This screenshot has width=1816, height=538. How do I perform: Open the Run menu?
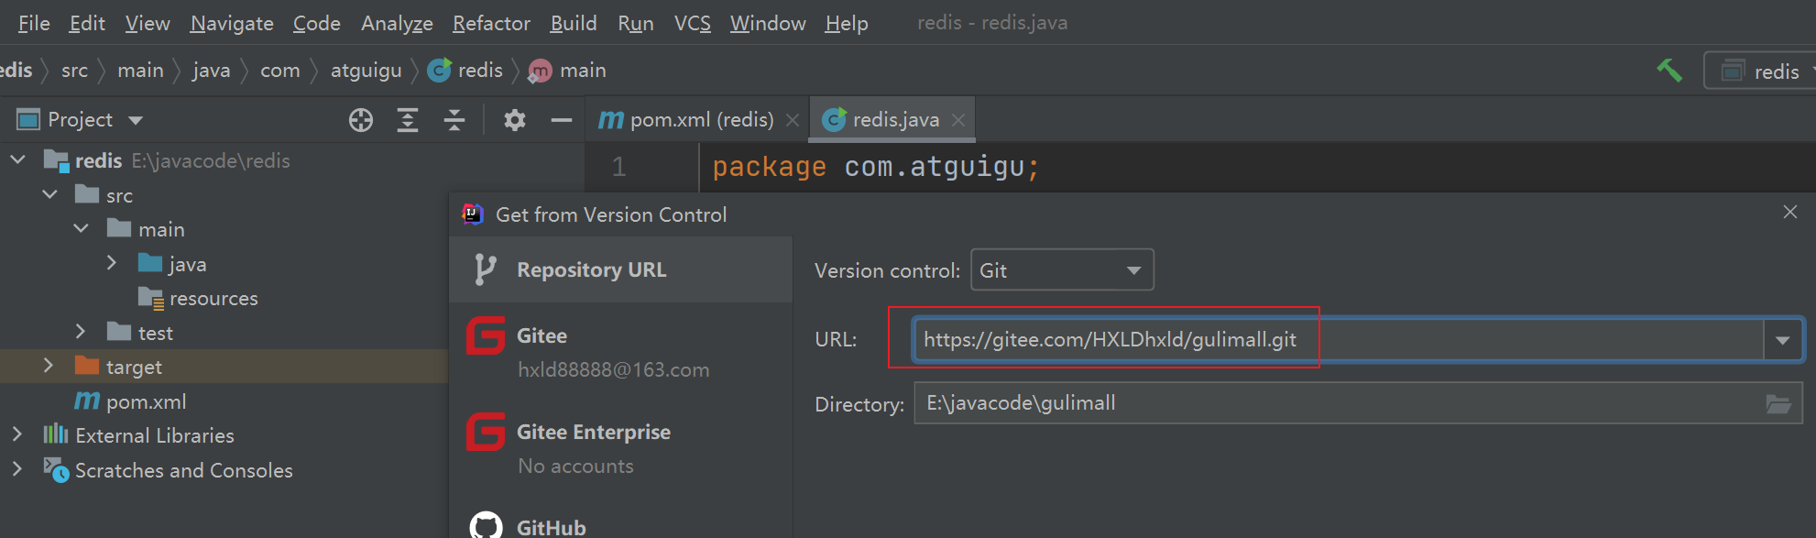click(636, 23)
